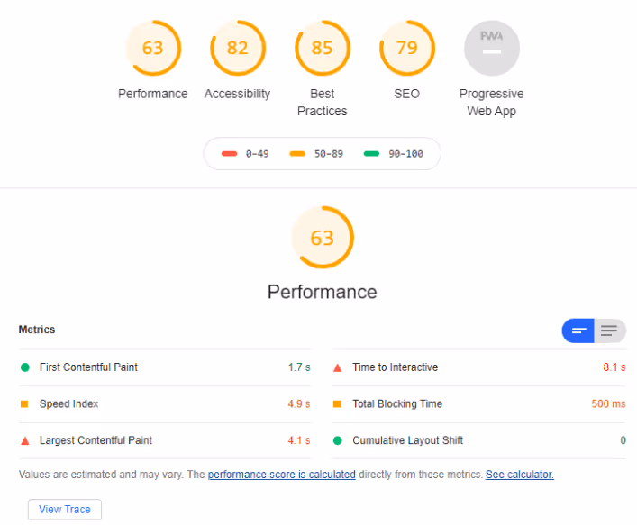The height and width of the screenshot is (525, 637).
Task: Click the 1.7 s First Contentful Paint value
Action: 299,367
